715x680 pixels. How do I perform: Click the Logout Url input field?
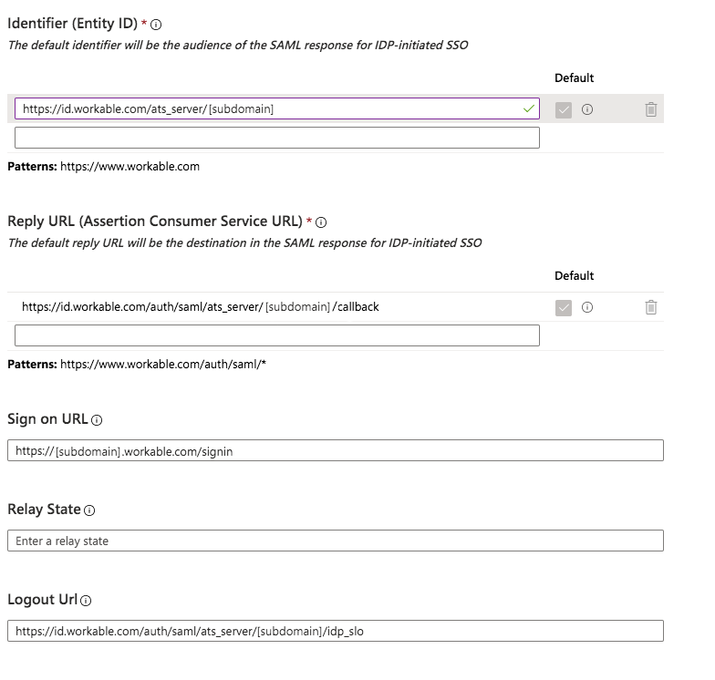click(x=336, y=631)
